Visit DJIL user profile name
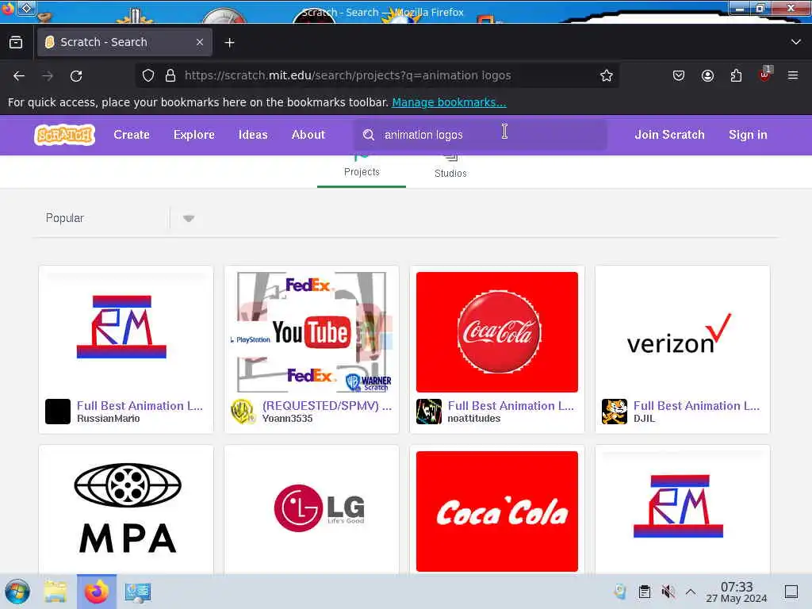 tap(644, 419)
